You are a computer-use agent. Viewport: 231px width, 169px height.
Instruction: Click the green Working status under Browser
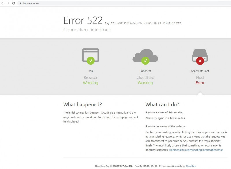click(x=91, y=83)
